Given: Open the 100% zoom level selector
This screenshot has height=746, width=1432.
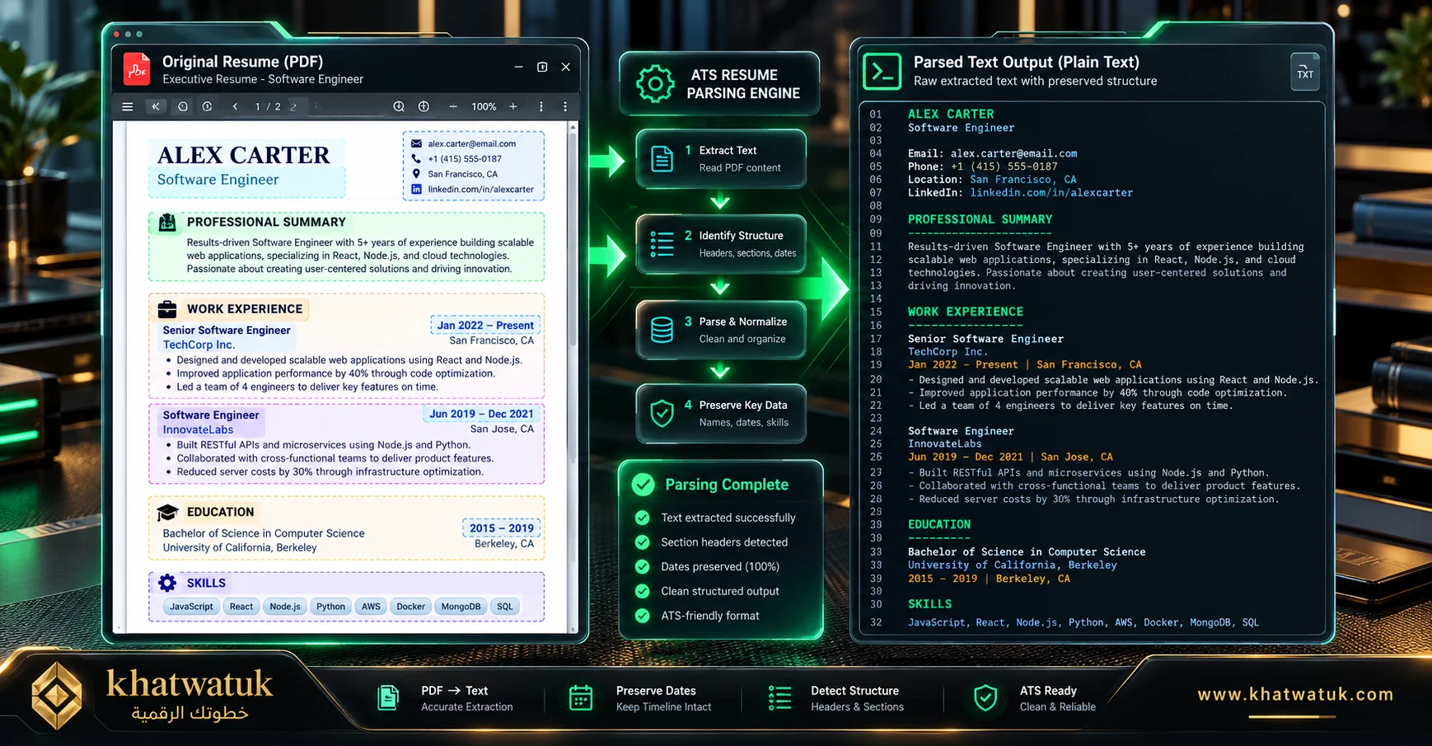Looking at the screenshot, I should pyautogui.click(x=484, y=106).
